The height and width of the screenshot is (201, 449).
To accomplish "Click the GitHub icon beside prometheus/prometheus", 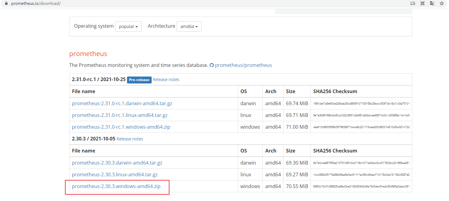I will pyautogui.click(x=212, y=65).
